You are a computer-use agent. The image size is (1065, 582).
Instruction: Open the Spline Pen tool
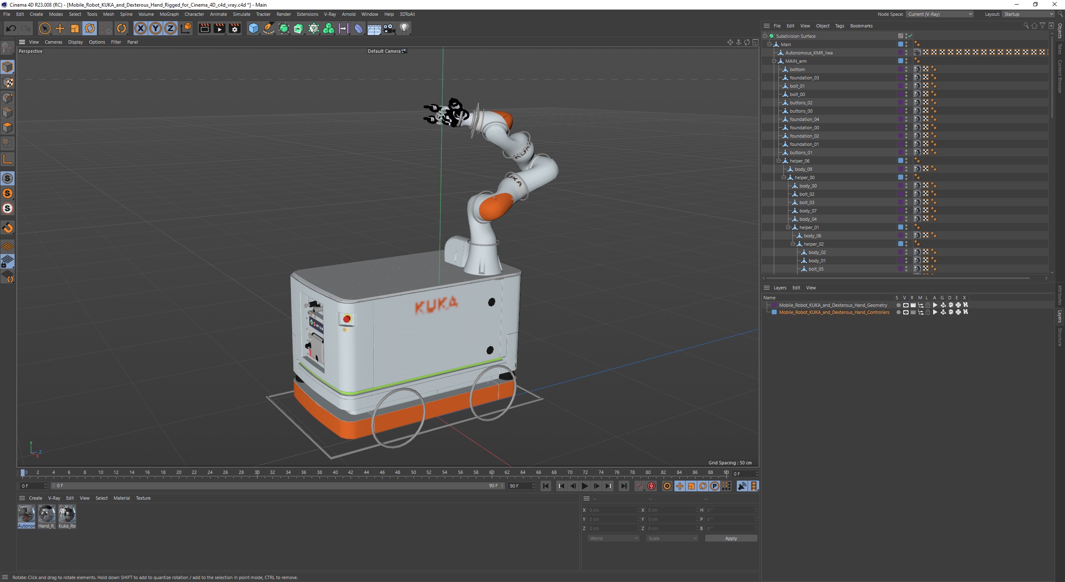[269, 28]
